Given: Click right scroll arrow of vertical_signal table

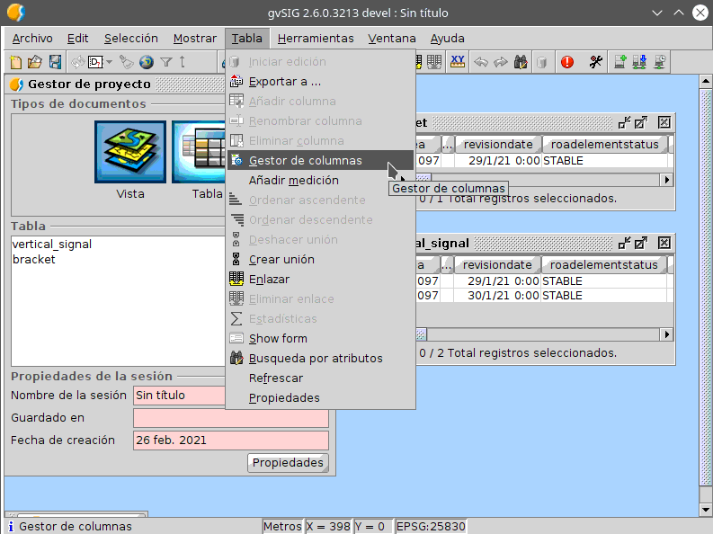Looking at the screenshot, I should [x=666, y=334].
